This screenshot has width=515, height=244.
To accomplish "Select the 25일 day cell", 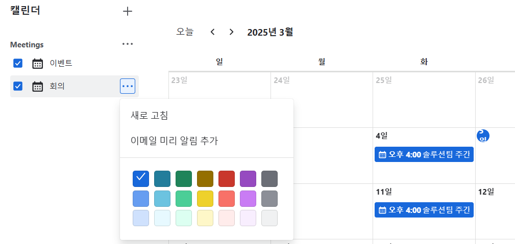I will click(x=424, y=100).
